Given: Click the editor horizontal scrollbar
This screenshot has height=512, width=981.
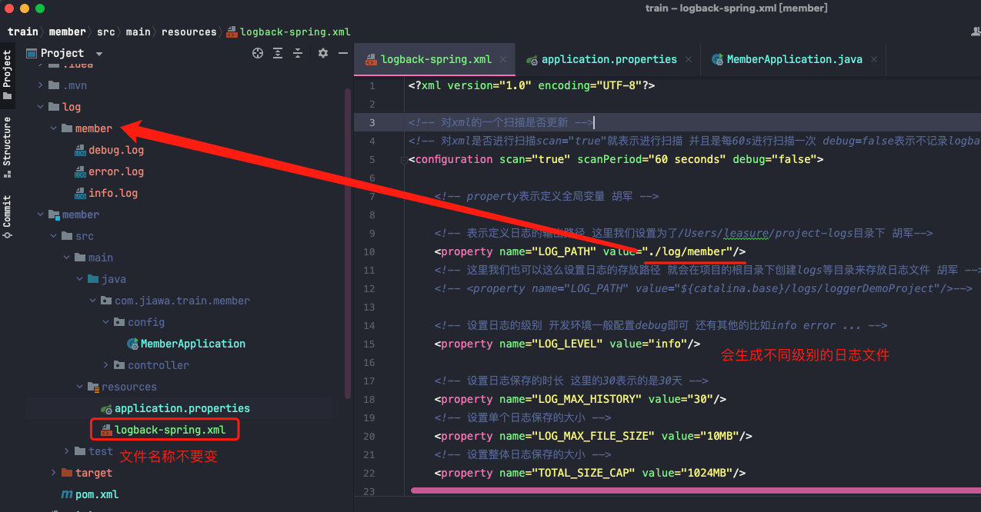Looking at the screenshot, I should coord(696,490).
